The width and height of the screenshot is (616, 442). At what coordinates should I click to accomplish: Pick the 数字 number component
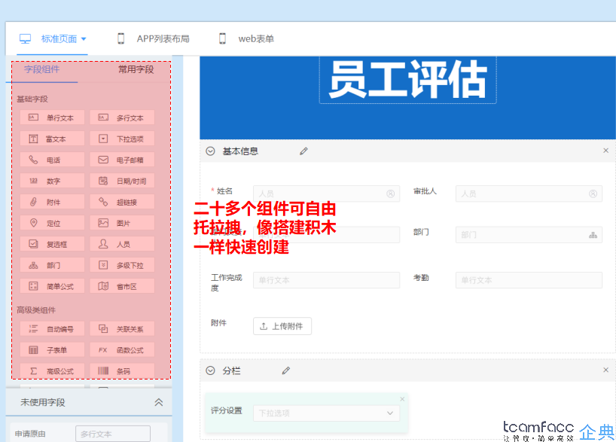click(x=52, y=181)
